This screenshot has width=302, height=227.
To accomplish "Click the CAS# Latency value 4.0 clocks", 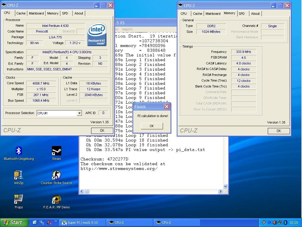I will [244, 63].
